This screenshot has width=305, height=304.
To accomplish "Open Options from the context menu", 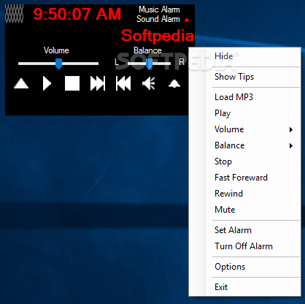I will coord(244,267).
